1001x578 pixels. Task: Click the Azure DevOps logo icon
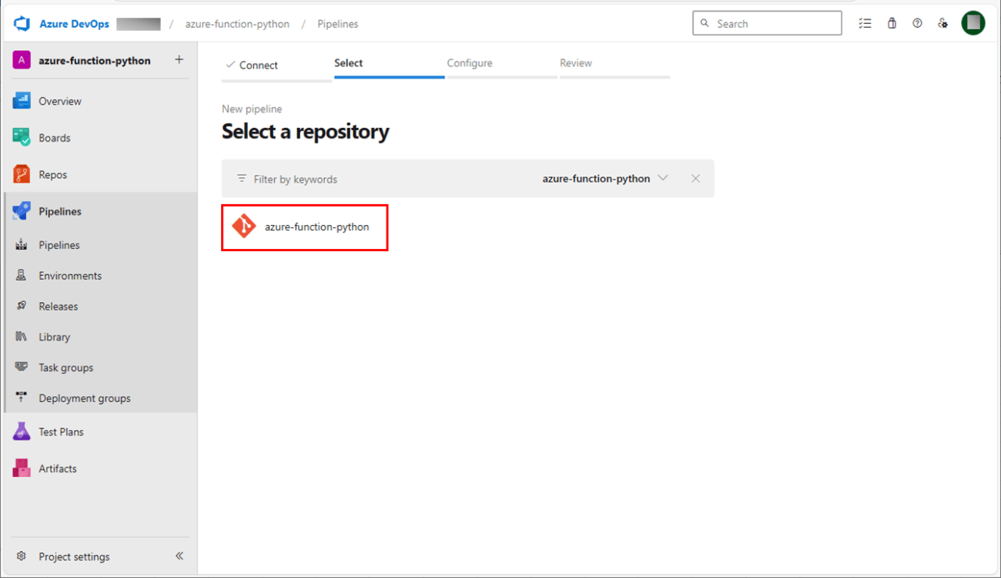tap(22, 24)
